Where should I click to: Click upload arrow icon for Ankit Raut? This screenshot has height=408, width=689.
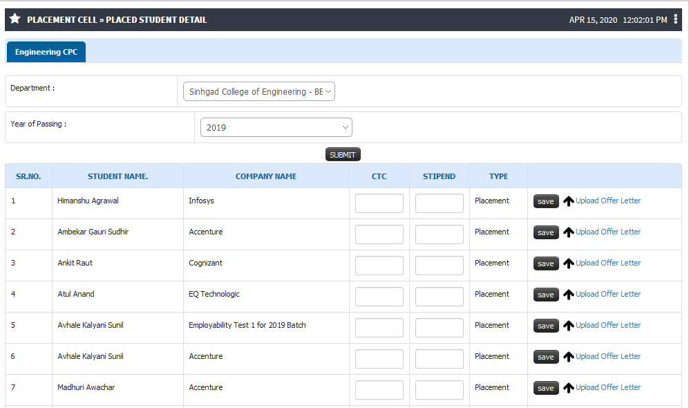click(x=569, y=263)
